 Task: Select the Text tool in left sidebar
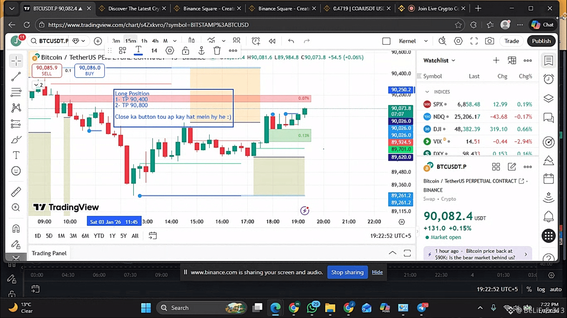pos(16,155)
